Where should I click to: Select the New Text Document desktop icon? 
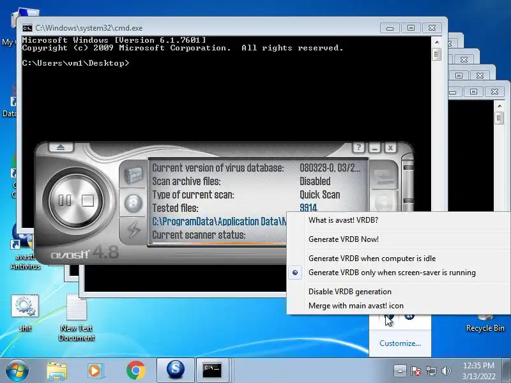pos(77,317)
